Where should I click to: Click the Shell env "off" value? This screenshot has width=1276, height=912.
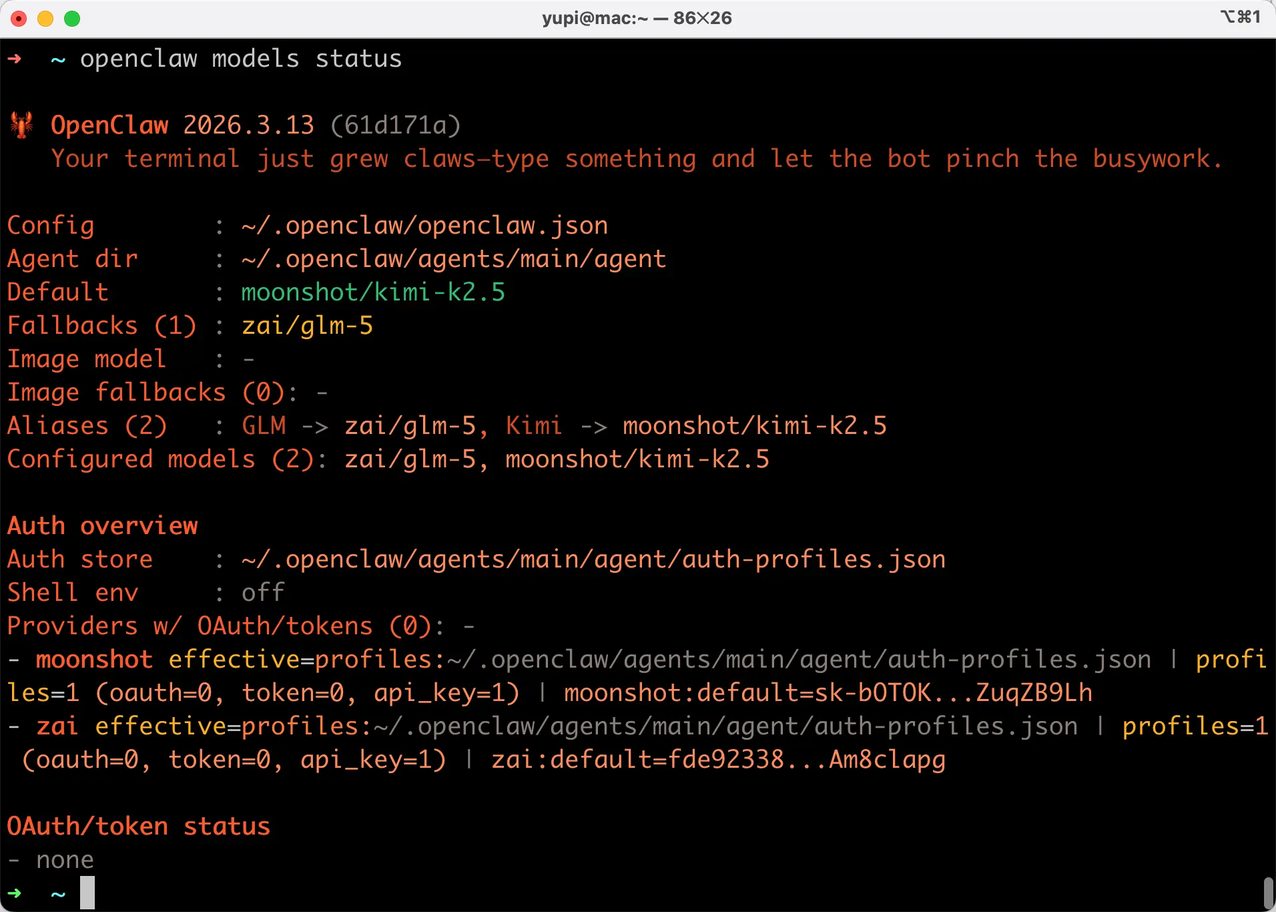point(263,593)
